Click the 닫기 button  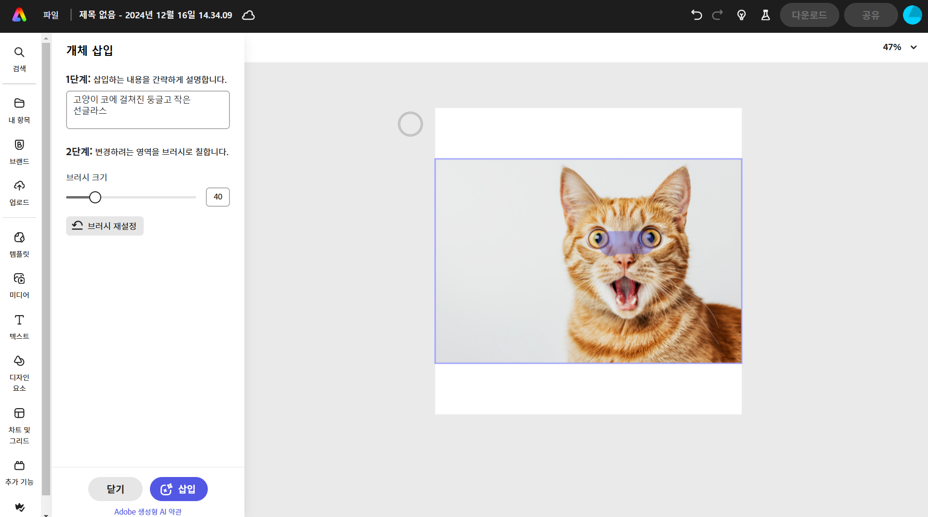(x=115, y=489)
